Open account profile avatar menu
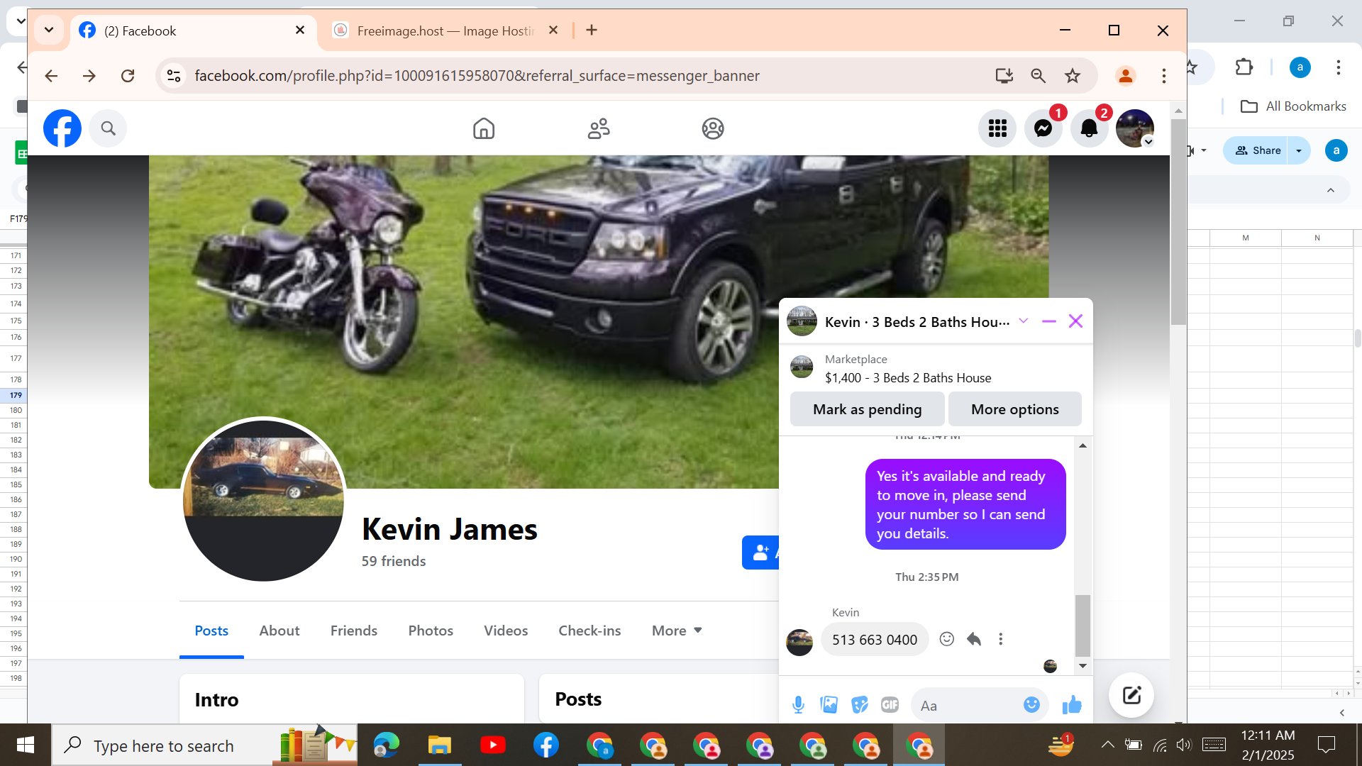 coord(1134,128)
